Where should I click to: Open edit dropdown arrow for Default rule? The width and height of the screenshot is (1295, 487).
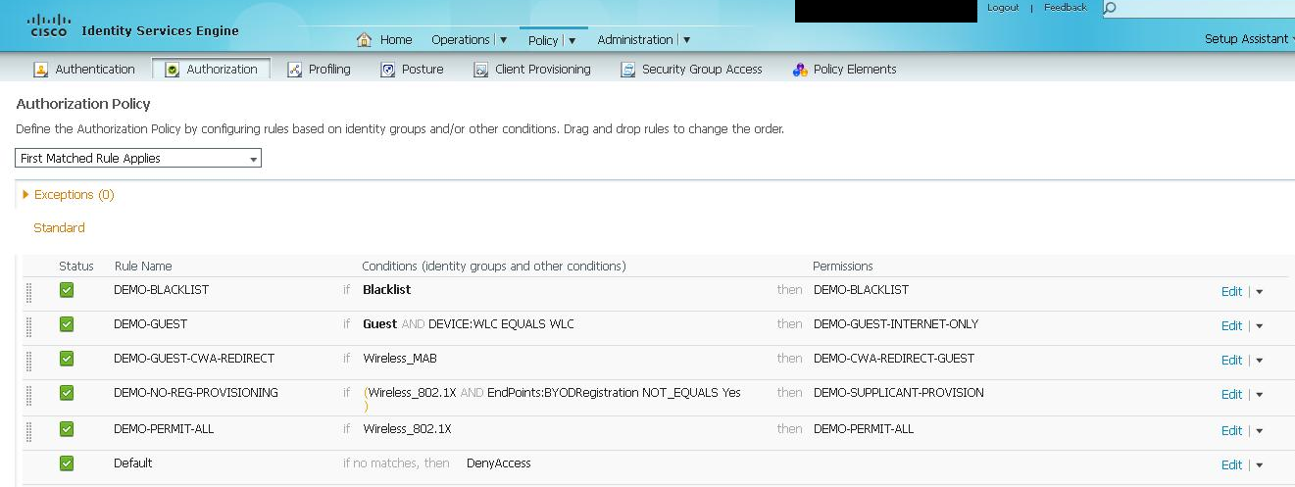pos(1260,465)
